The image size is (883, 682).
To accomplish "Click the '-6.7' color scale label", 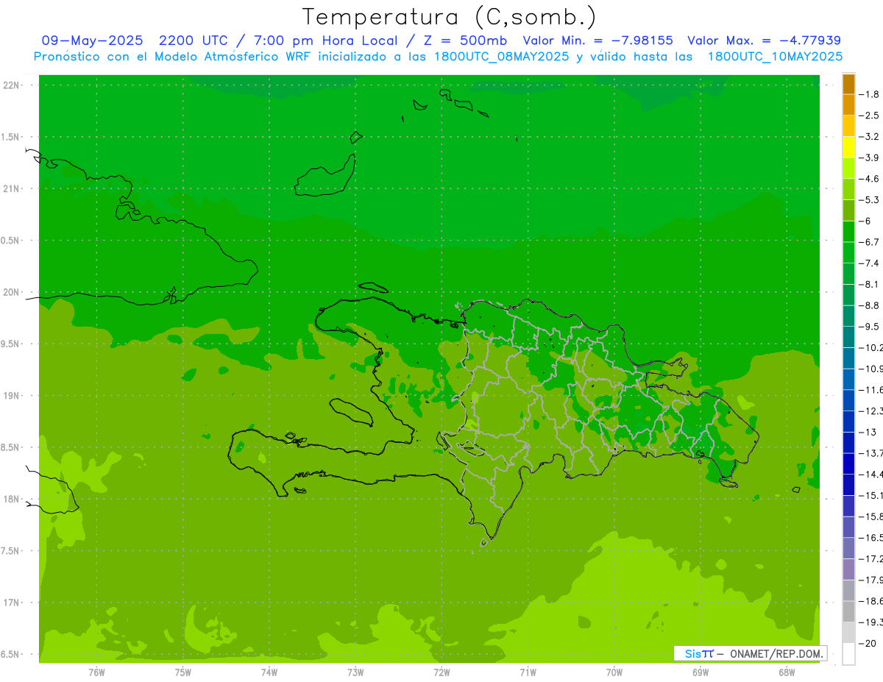I will 869,242.
